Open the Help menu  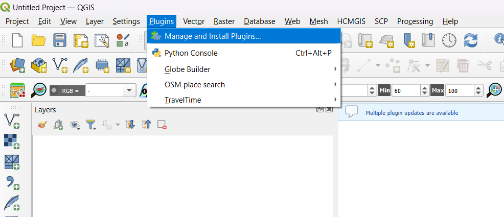coord(450,21)
